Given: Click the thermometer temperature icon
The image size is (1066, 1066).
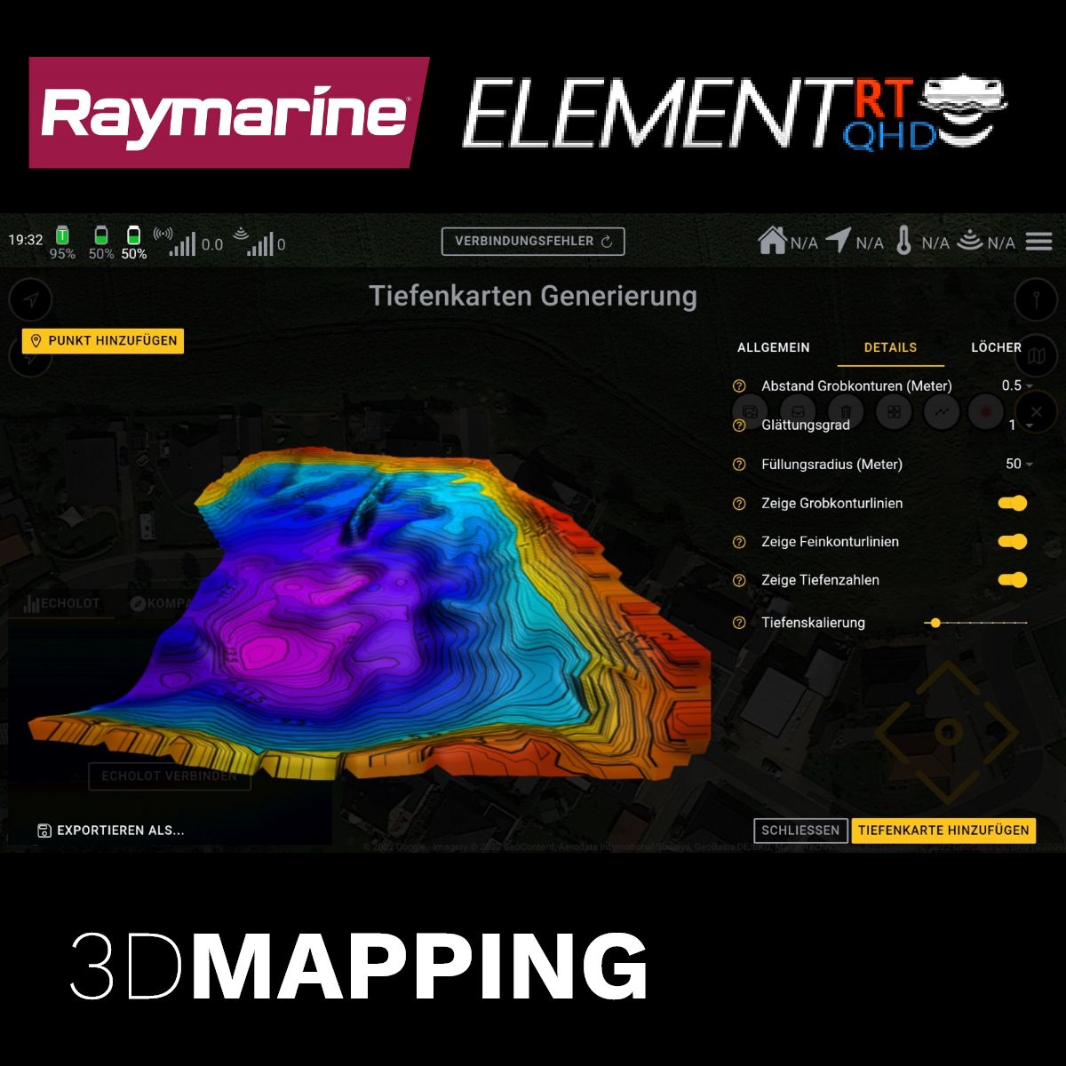Looking at the screenshot, I should coord(903,241).
